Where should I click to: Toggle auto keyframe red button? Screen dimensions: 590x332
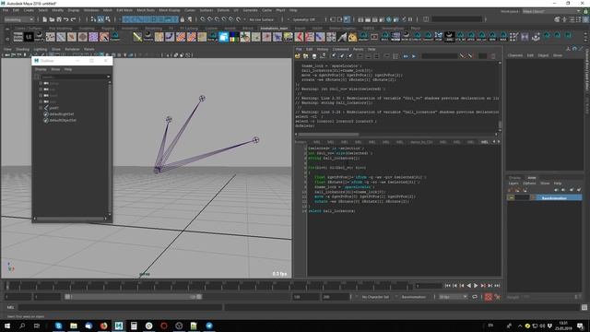point(488,297)
